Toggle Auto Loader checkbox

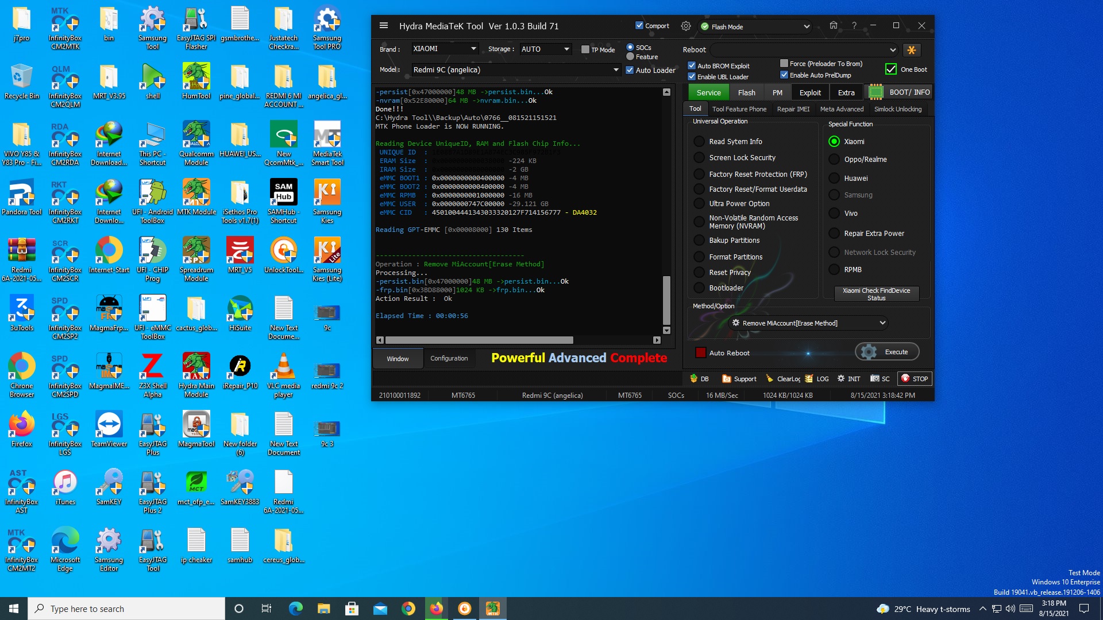(x=630, y=70)
